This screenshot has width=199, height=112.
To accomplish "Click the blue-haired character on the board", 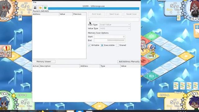I will pyautogui.click(x=153, y=51).
